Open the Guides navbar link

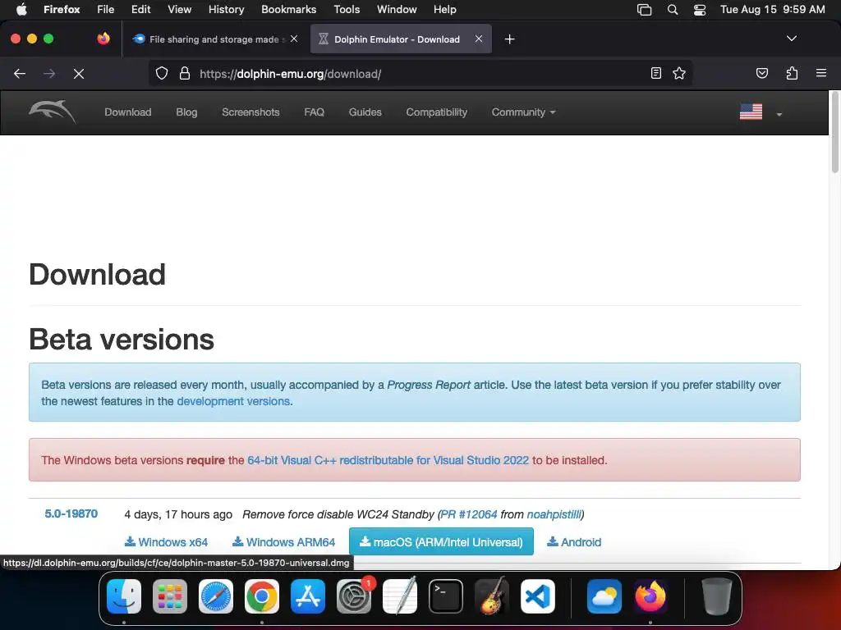(x=365, y=112)
